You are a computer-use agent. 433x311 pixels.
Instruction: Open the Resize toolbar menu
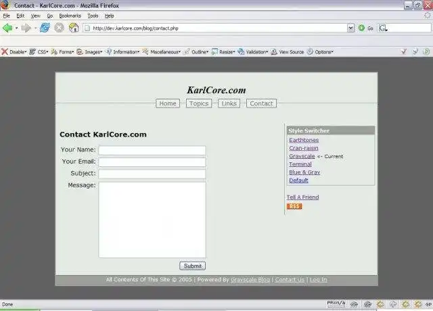coord(223,51)
